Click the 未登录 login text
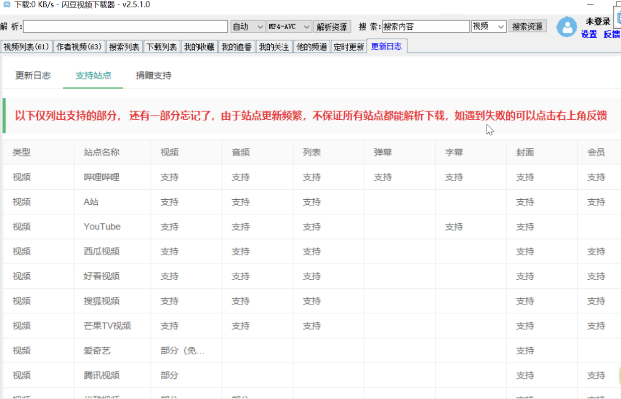This screenshot has width=621, height=399. pos(598,21)
